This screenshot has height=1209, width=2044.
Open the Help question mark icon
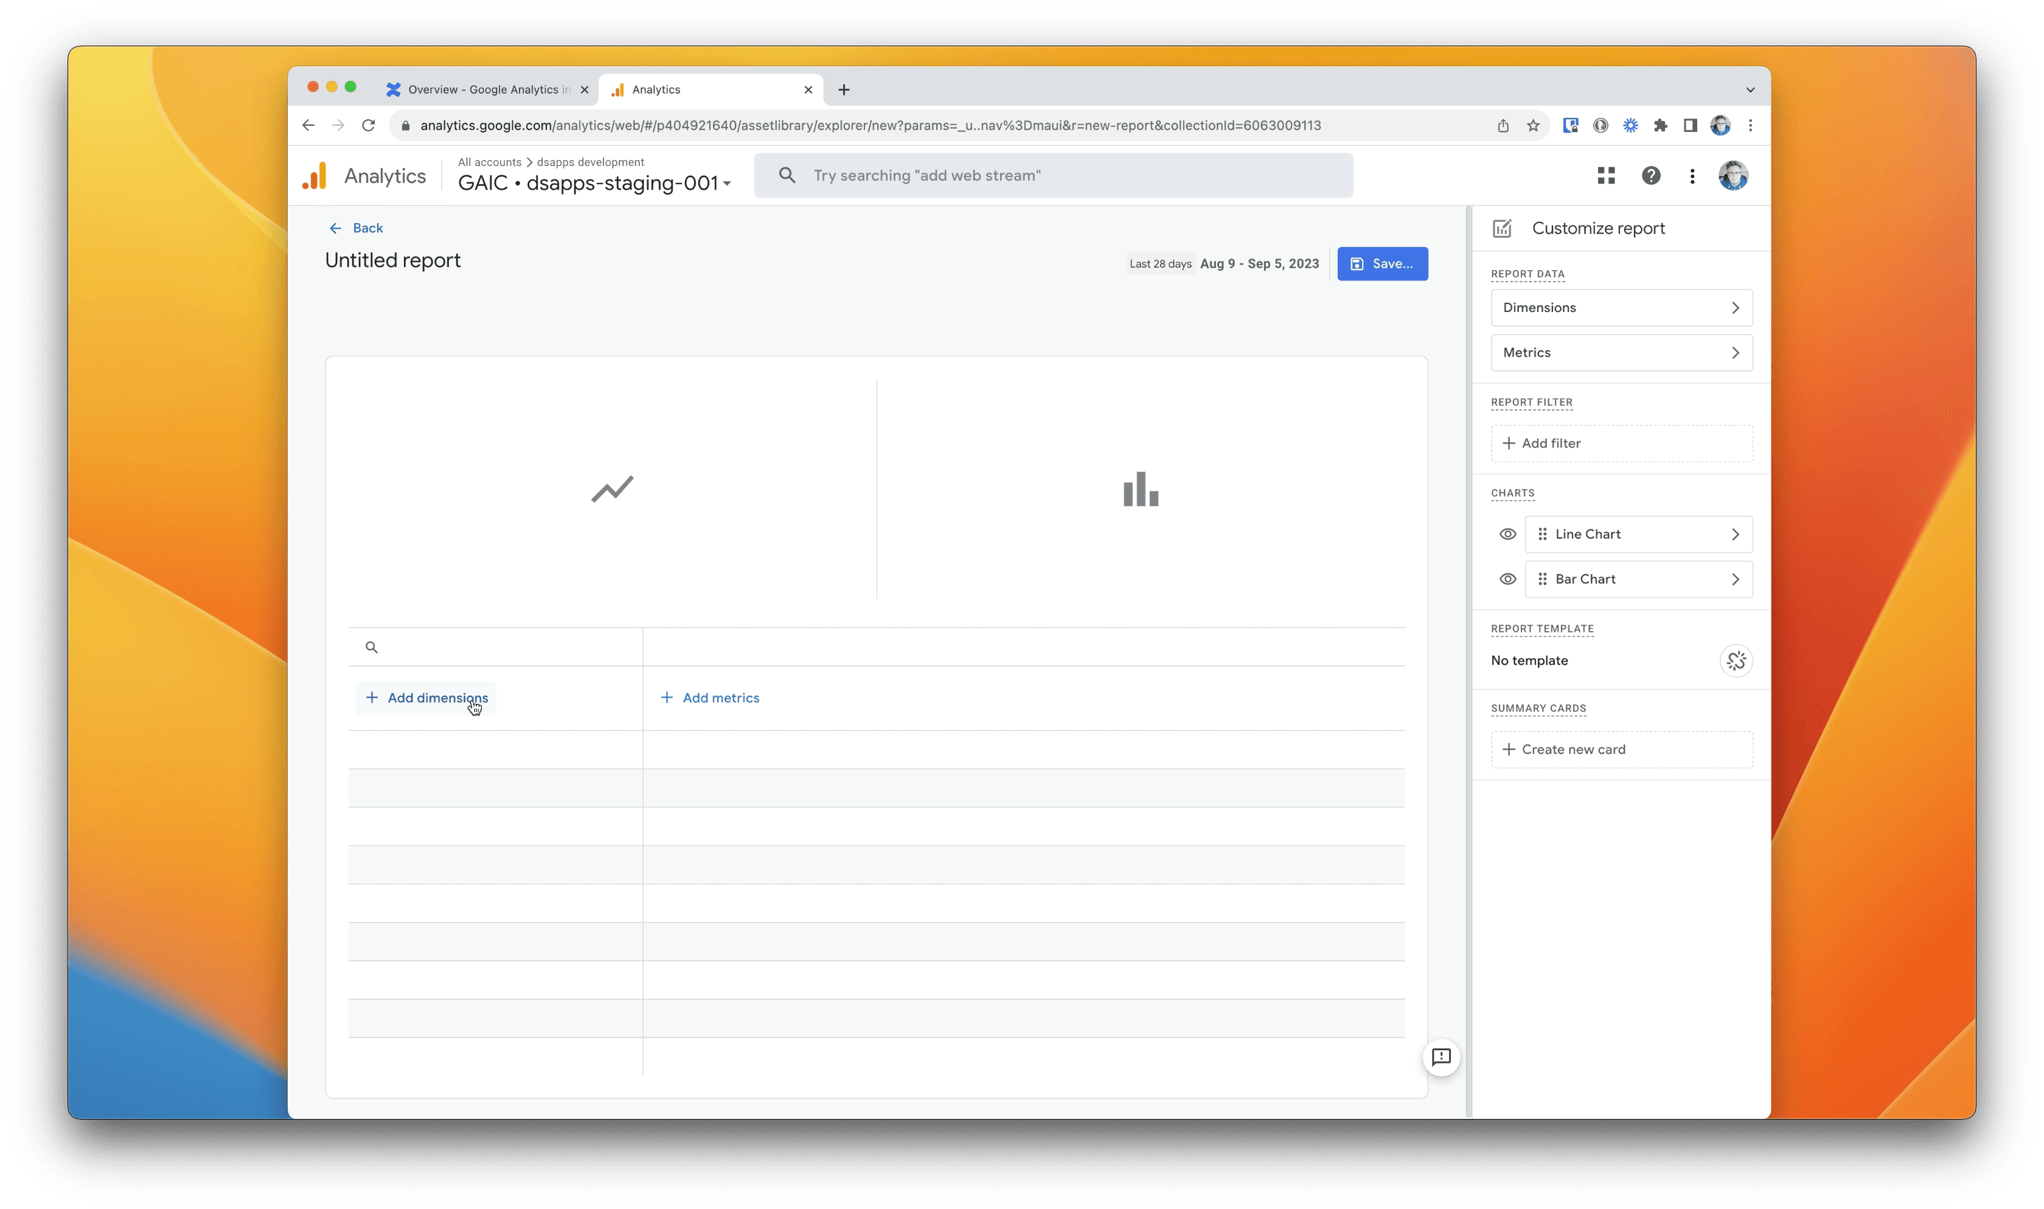[x=1650, y=175]
